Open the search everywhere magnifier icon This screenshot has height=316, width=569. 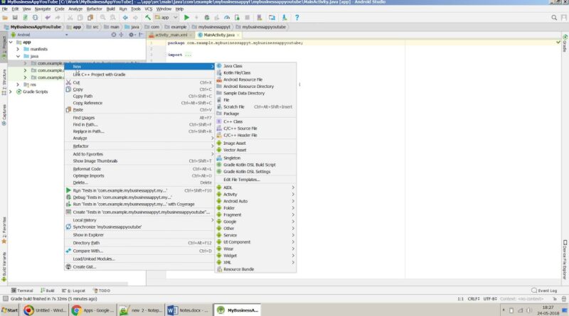click(x=554, y=17)
